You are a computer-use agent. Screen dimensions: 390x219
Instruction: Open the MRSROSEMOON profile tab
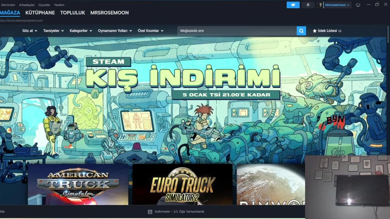point(109,13)
